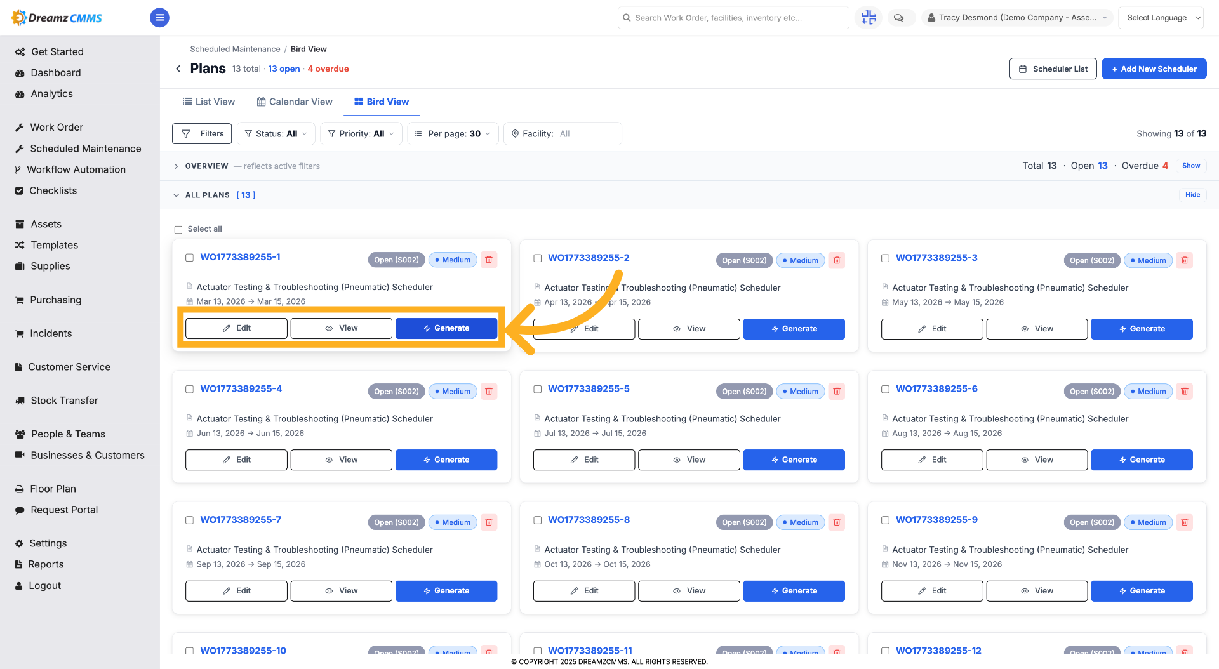
Task: Delete plan WO1773389255-1 with trash icon
Action: point(489,260)
